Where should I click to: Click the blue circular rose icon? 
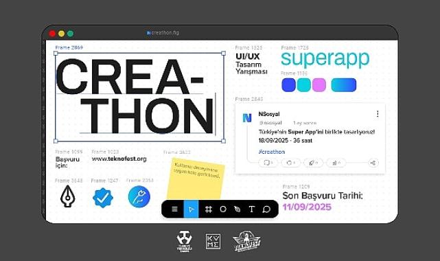[139, 196]
